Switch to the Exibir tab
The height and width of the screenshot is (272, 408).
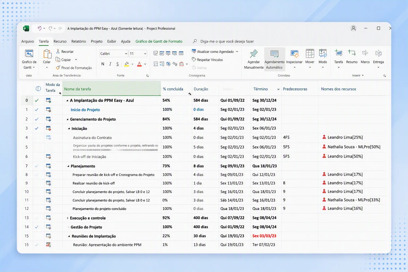112,41
